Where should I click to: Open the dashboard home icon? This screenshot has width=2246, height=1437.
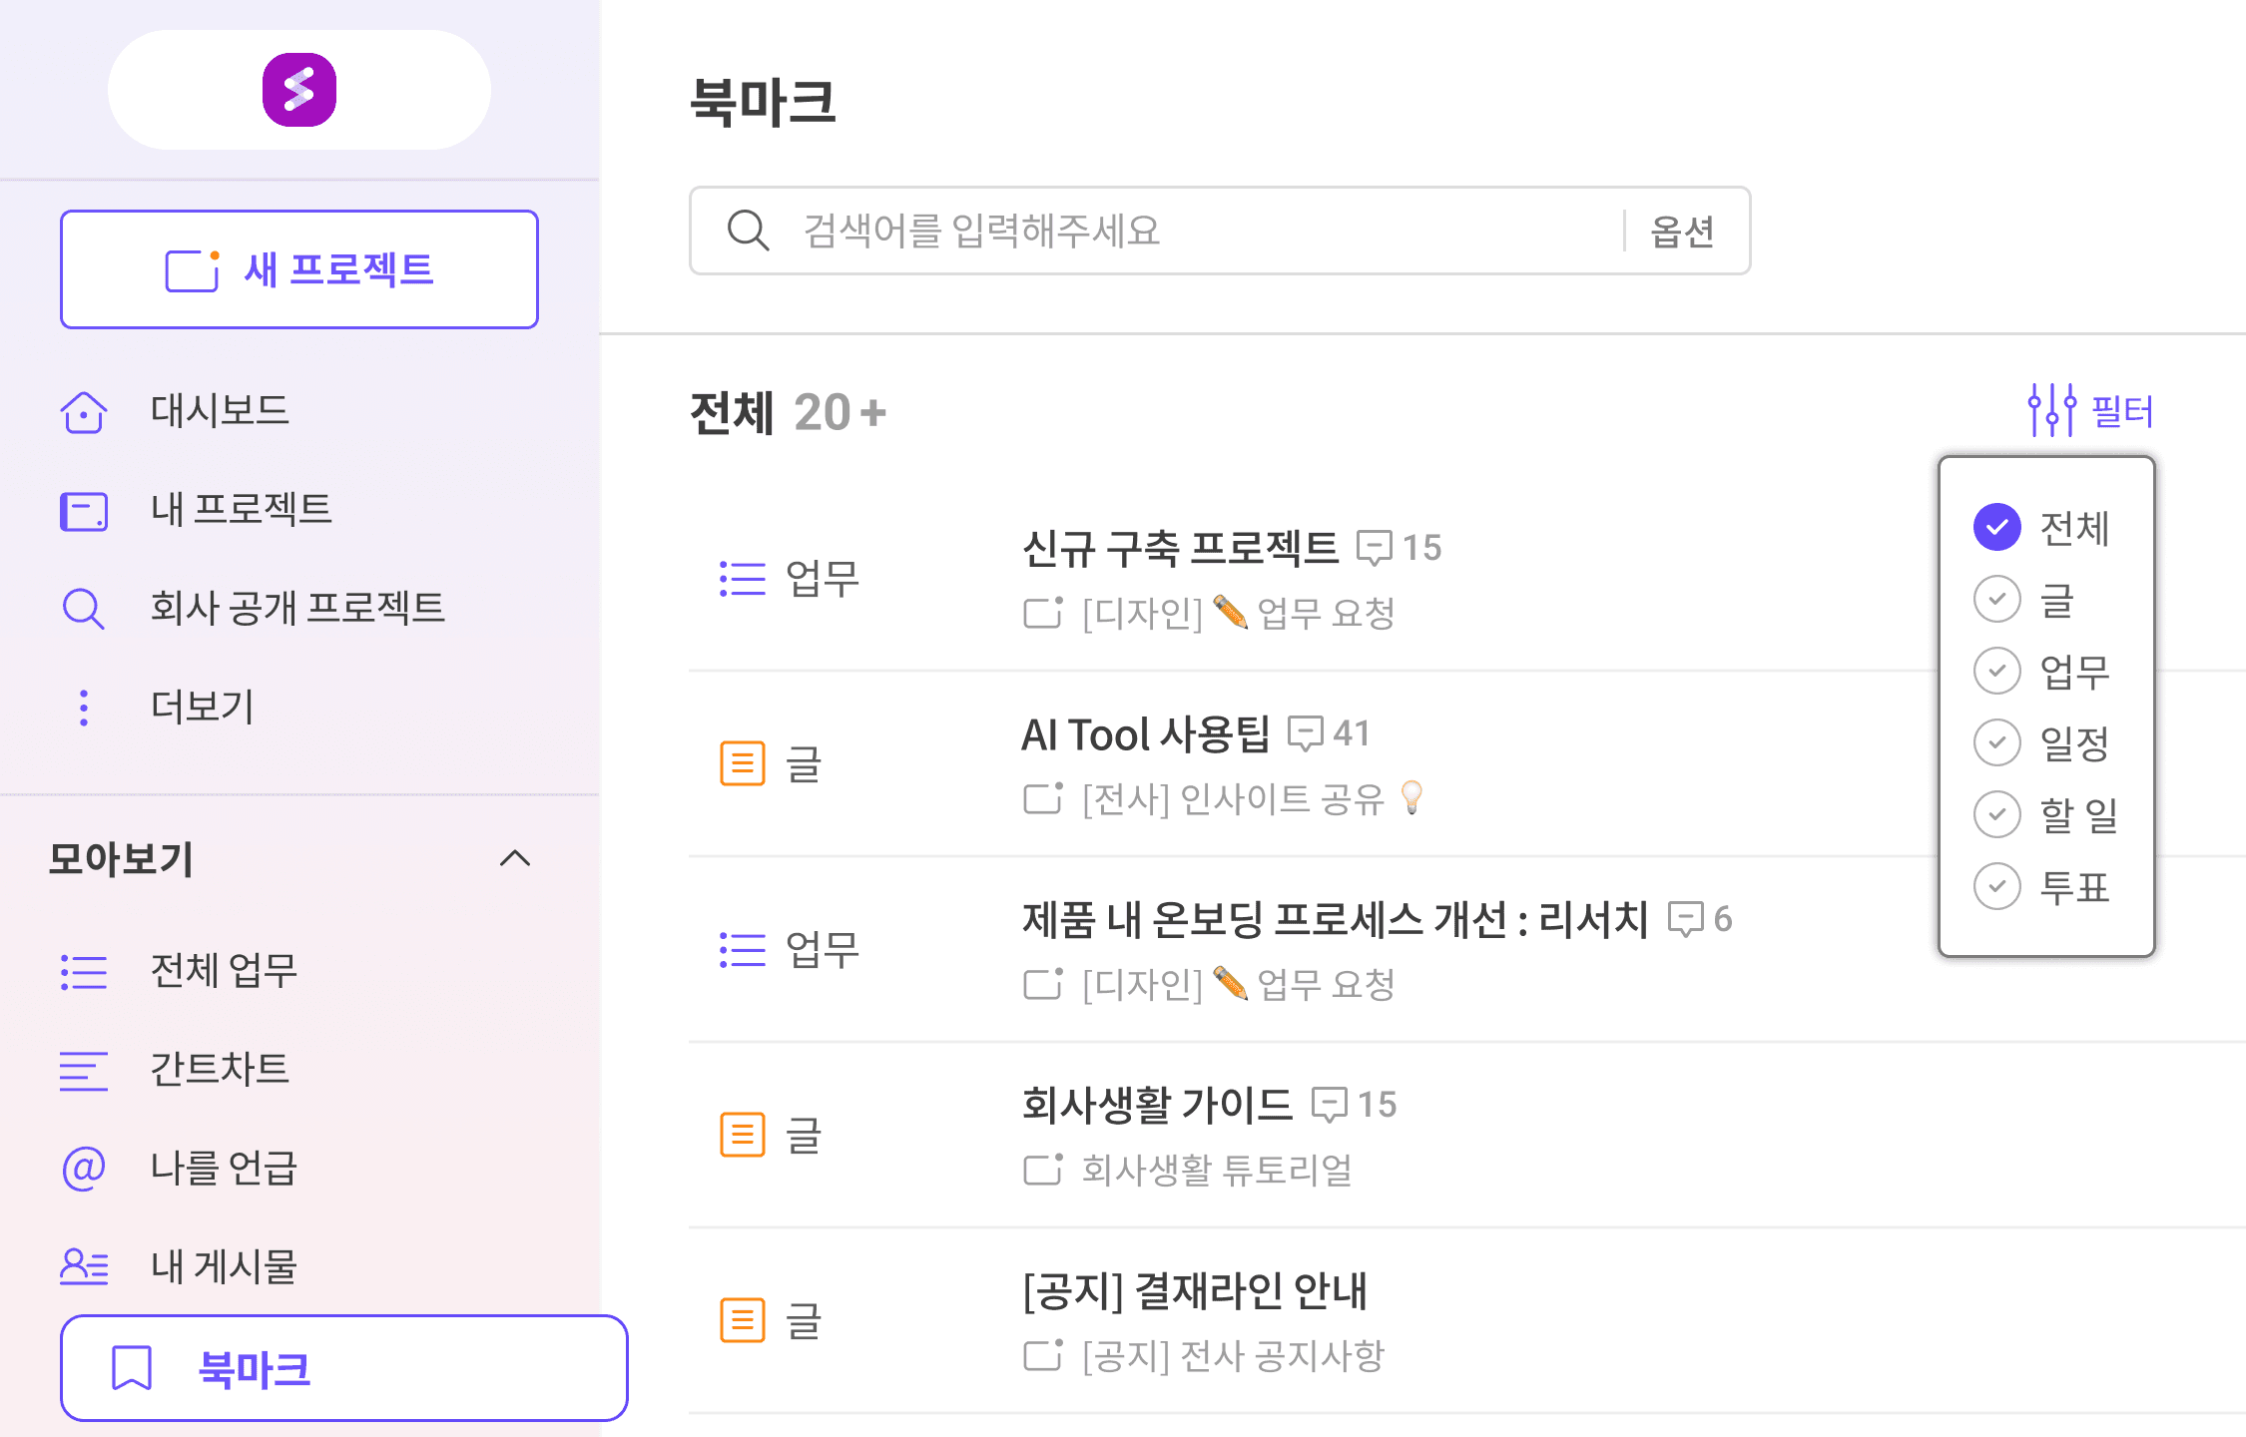click(x=84, y=411)
